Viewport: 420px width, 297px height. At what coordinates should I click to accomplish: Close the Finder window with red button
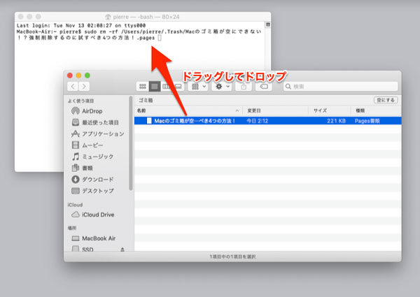70,75
